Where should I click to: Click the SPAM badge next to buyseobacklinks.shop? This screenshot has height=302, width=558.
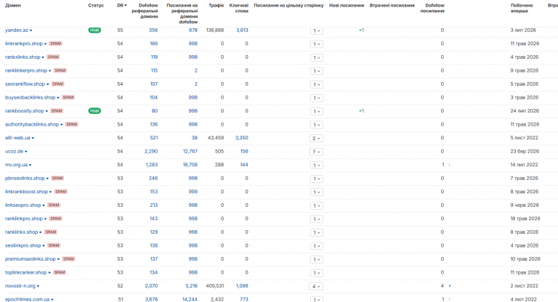(x=68, y=97)
